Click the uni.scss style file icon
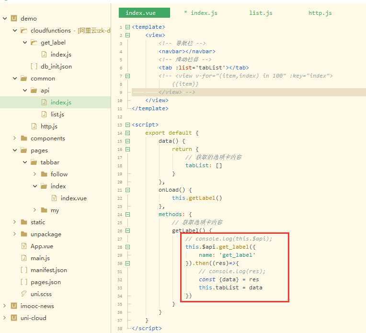 click(24, 294)
